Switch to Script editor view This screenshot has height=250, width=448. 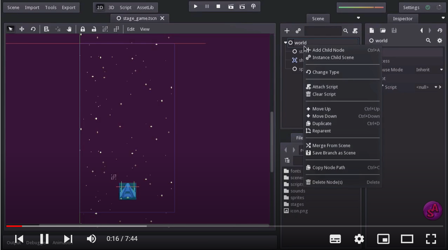[x=125, y=8]
